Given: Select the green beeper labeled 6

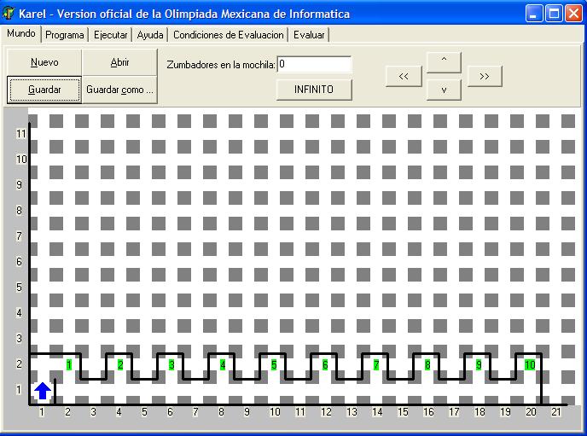Looking at the screenshot, I should pos(325,364).
